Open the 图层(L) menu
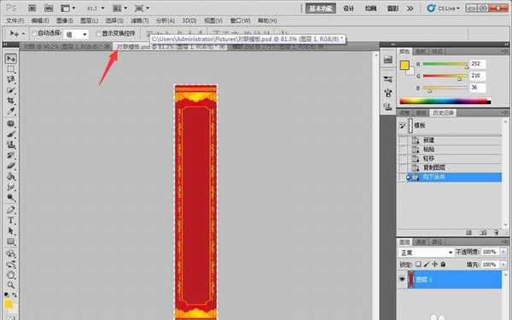This screenshot has width=512, height=320. coord(89,20)
